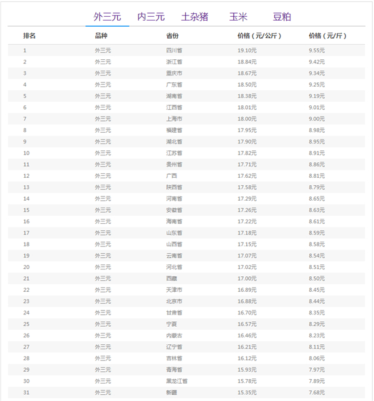The width and height of the screenshot is (374, 401).
Task: Click the 山东省 cell
Action: tap(174, 233)
